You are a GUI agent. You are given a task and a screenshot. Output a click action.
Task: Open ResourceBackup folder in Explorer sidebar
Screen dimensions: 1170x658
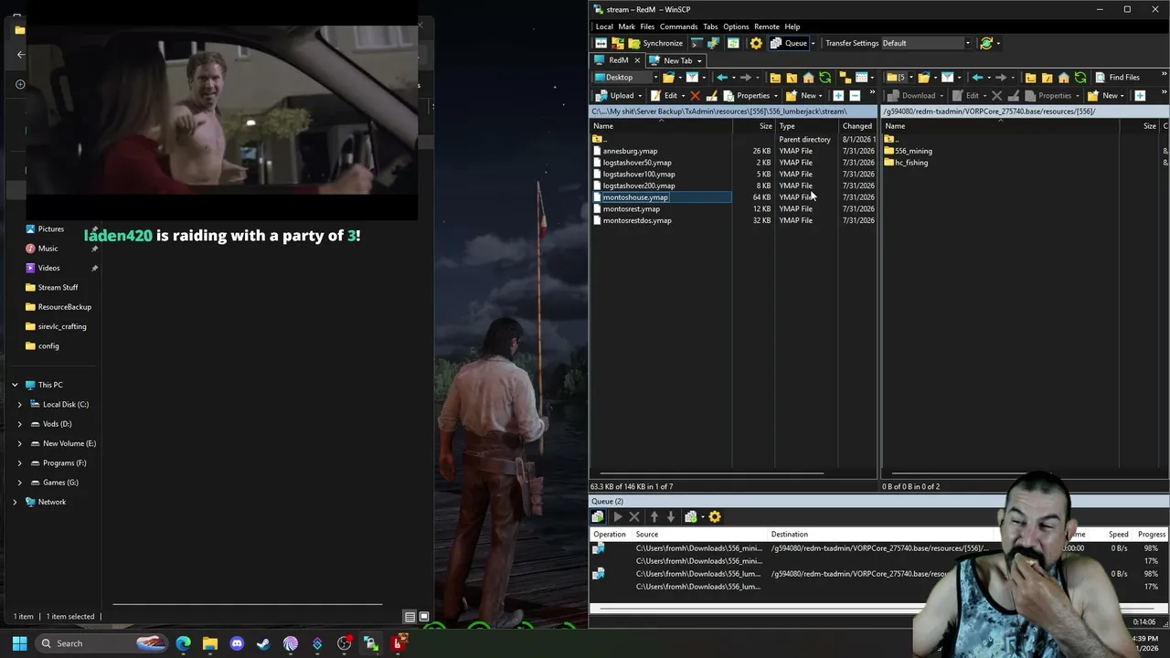58,307
